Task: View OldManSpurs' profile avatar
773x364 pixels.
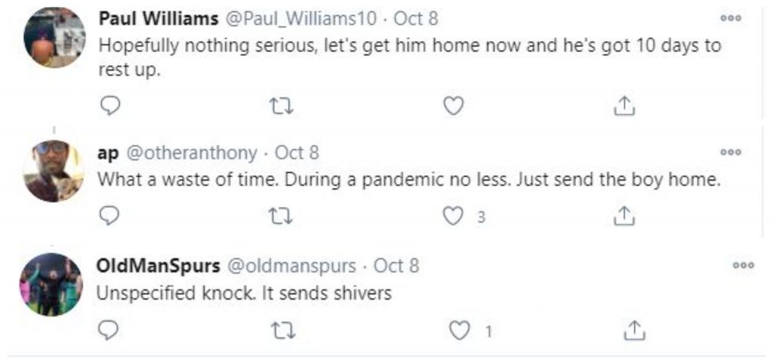Action: tap(52, 285)
